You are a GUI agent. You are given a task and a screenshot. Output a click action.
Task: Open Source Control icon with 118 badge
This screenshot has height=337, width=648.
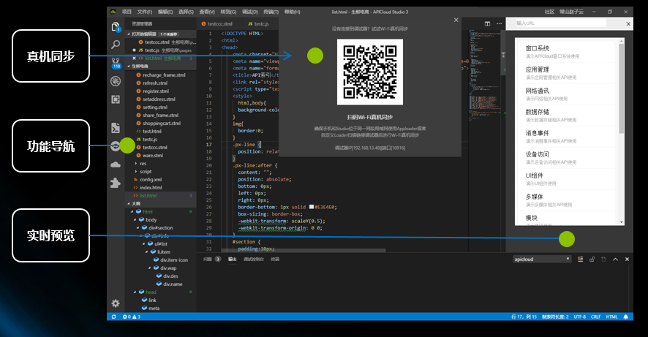[x=116, y=63]
